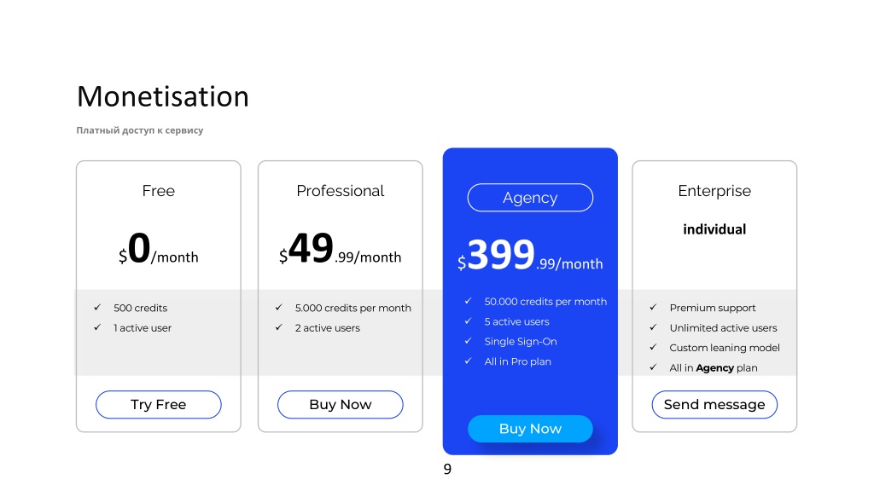The width and height of the screenshot is (874, 491).
Task: Select the Professional plan heading
Action: [340, 191]
